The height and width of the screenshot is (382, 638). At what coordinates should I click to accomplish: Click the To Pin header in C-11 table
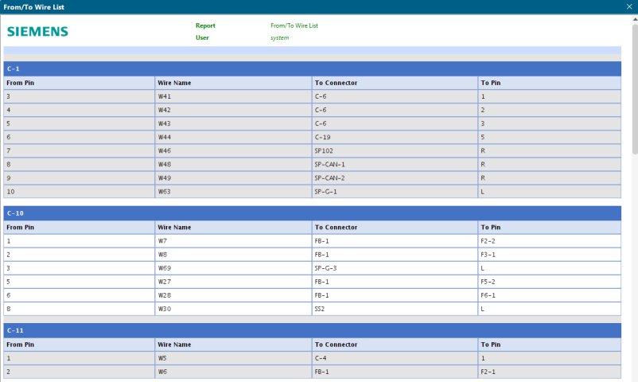click(550, 345)
